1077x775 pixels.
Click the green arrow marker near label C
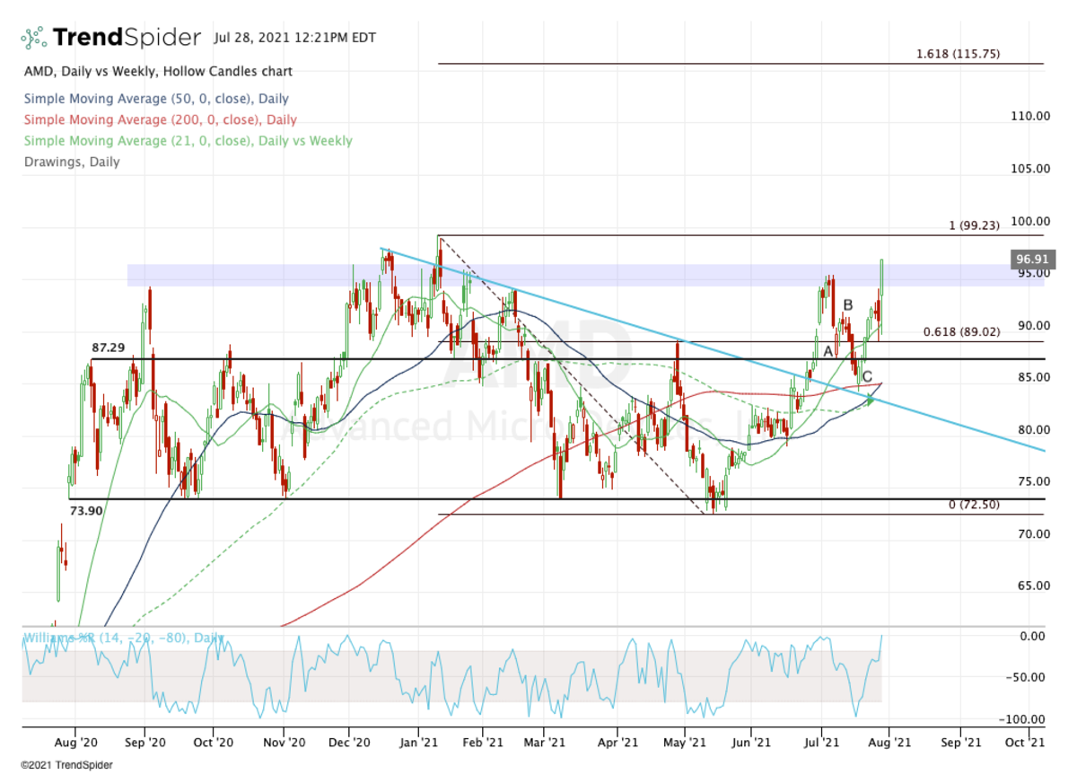click(x=870, y=398)
